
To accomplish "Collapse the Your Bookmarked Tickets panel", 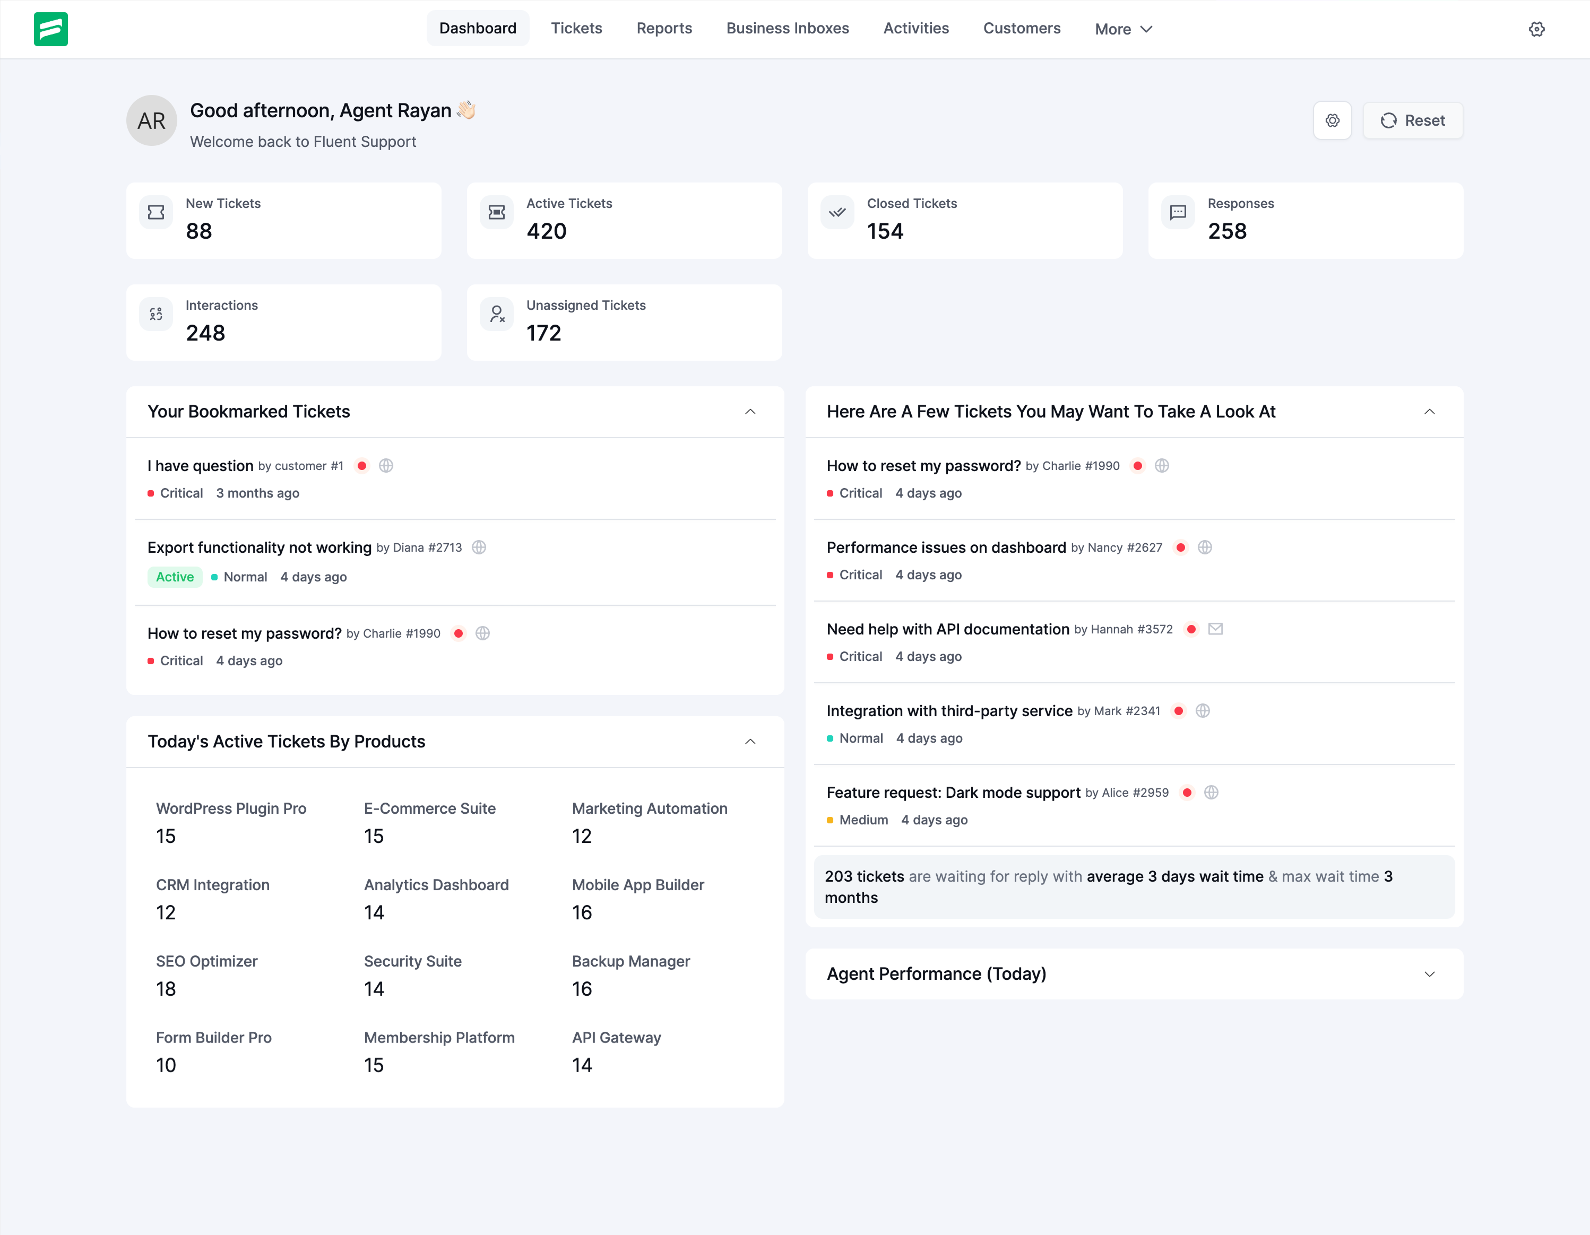I will point(750,412).
